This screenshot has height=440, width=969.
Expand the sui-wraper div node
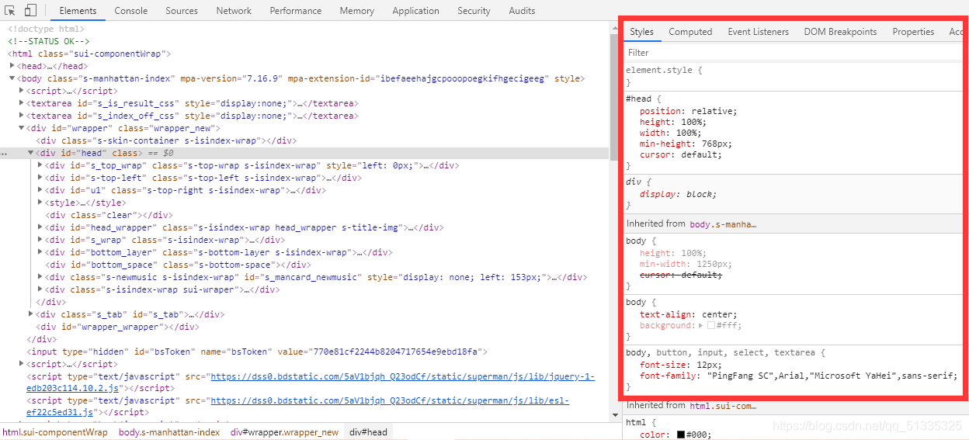click(x=40, y=289)
